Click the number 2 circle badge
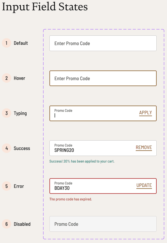 pyautogui.click(x=7, y=78)
